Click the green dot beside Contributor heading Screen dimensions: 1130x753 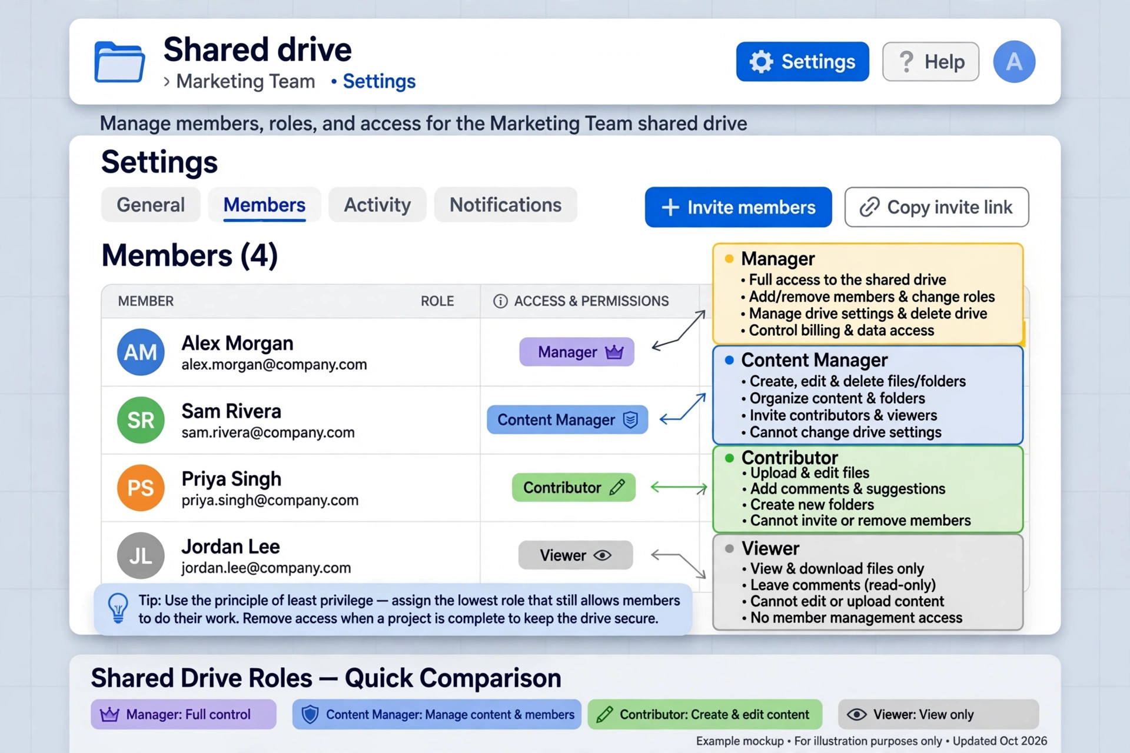click(x=730, y=458)
